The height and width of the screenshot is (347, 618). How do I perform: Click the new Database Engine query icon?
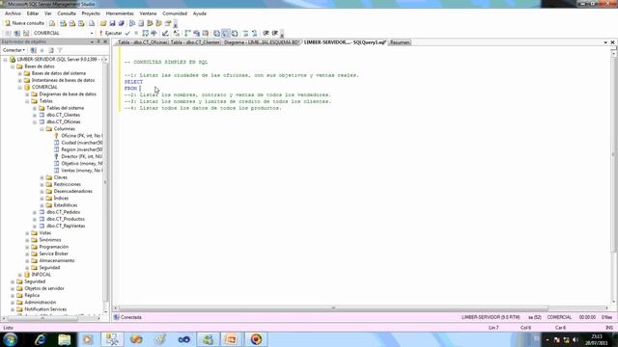pyautogui.click(x=52, y=23)
